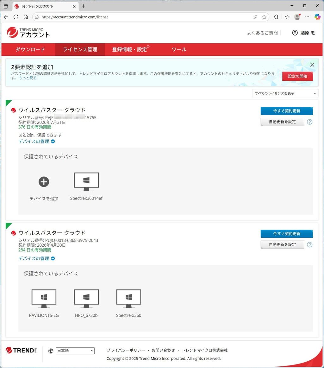
Task: Open help icon beside second 自動更新を設定
Action: coord(309,244)
